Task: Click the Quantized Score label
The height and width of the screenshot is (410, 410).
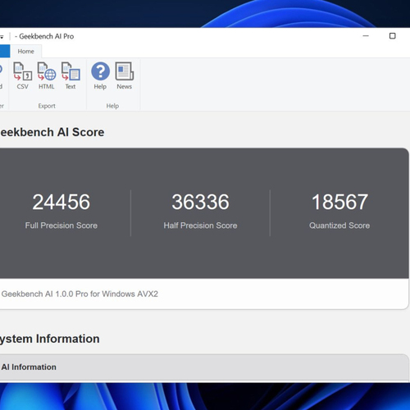Action: (x=339, y=225)
